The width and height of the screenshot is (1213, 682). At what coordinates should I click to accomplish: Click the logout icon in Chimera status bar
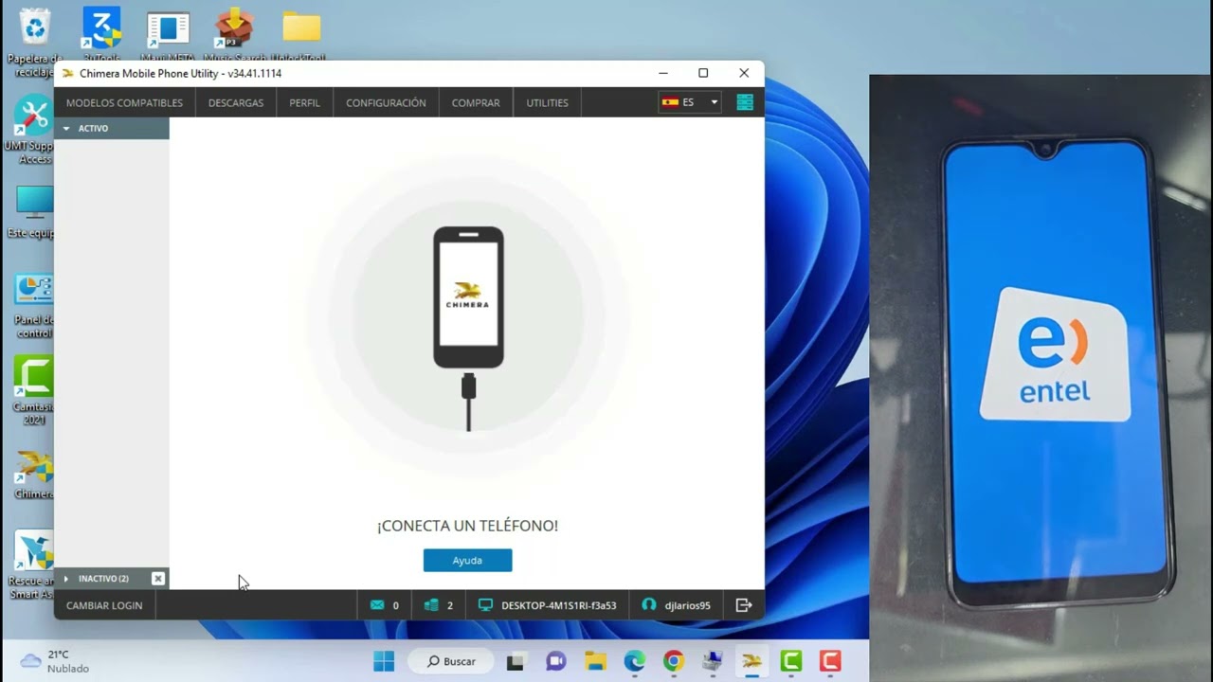[x=744, y=605]
